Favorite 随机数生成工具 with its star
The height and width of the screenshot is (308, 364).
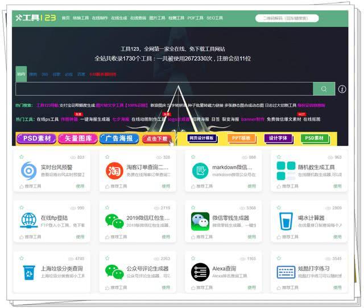click(x=279, y=157)
